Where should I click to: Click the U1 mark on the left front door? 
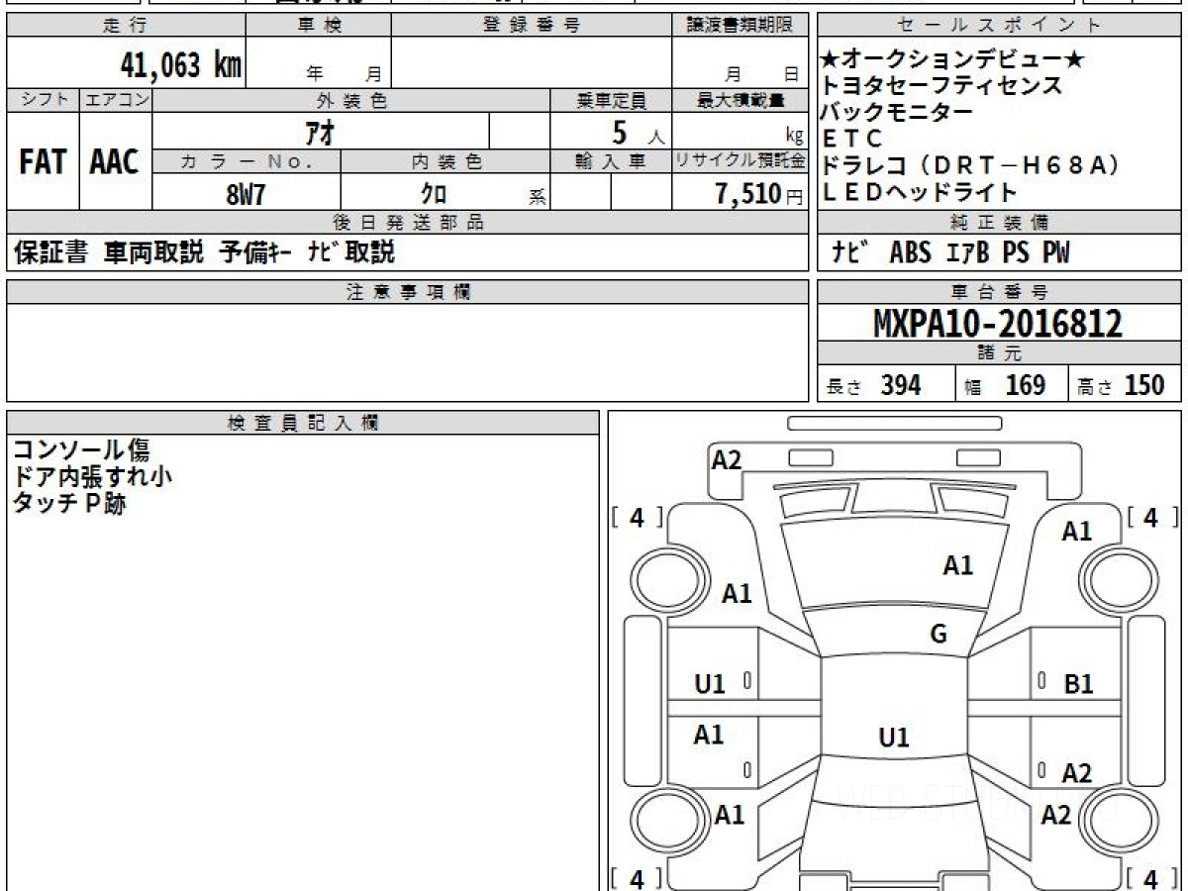click(x=710, y=684)
